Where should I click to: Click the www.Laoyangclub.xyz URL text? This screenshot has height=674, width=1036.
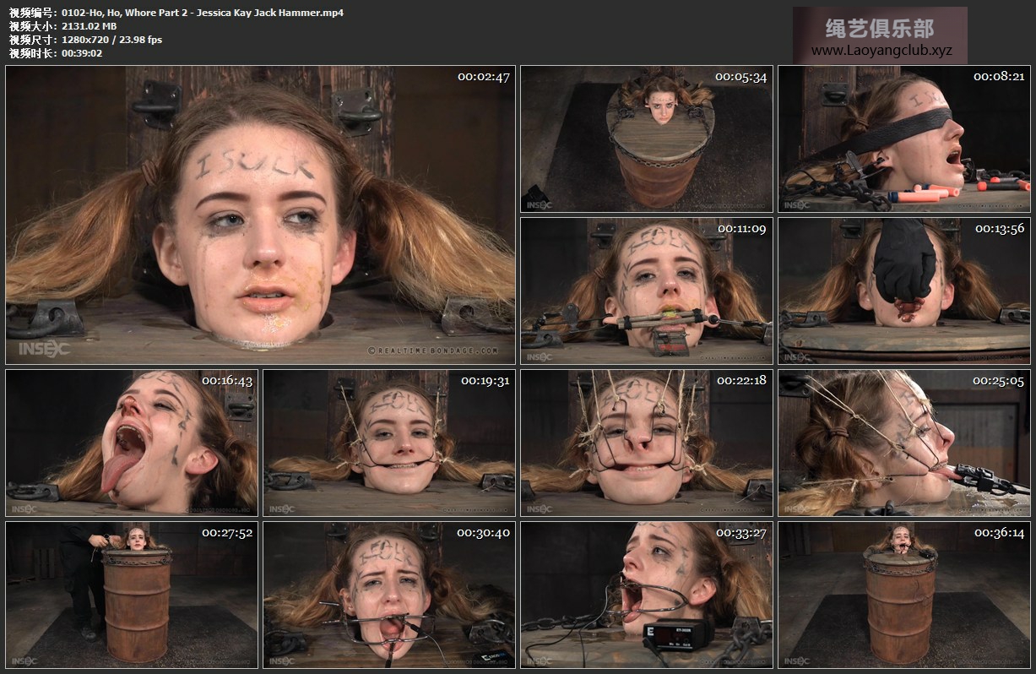tap(881, 51)
